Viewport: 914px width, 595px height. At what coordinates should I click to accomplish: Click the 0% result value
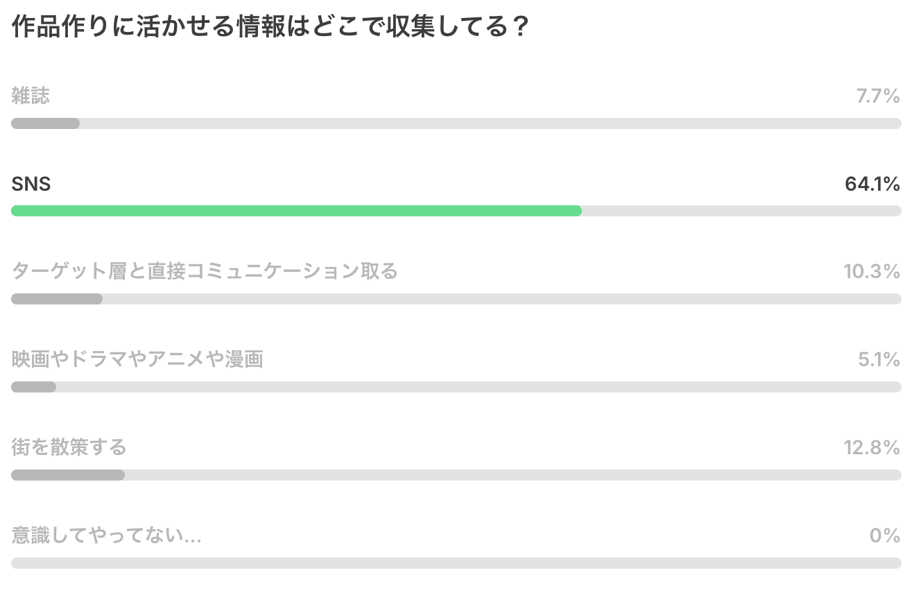pos(884,535)
